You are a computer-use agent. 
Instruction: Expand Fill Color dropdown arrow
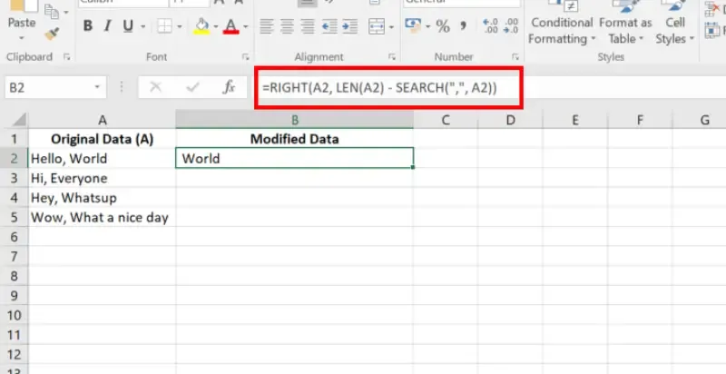point(215,26)
